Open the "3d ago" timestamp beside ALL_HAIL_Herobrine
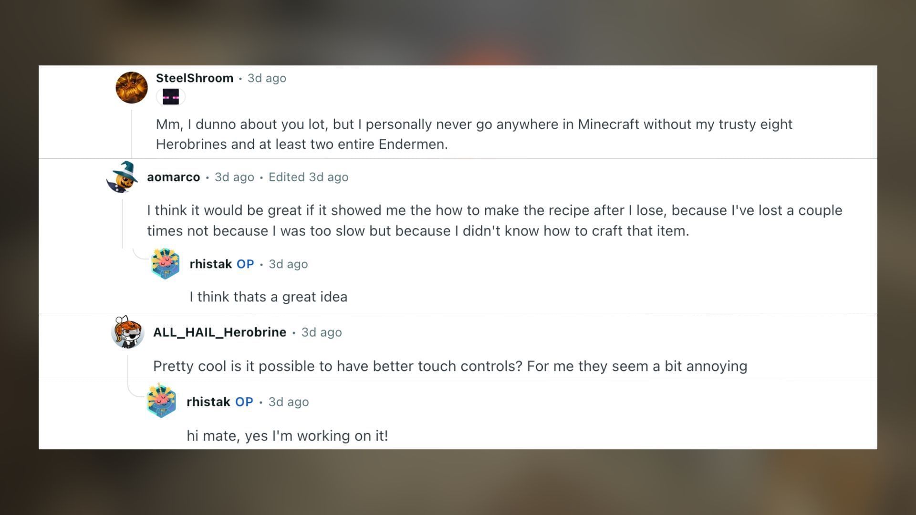This screenshot has height=515, width=916. coord(322,332)
